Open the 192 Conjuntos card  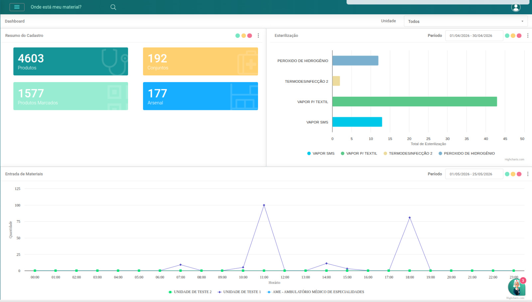pos(200,61)
